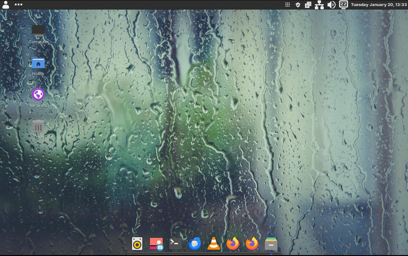
Task: Open the volume control speaker icon
Action: pyautogui.click(x=331, y=5)
